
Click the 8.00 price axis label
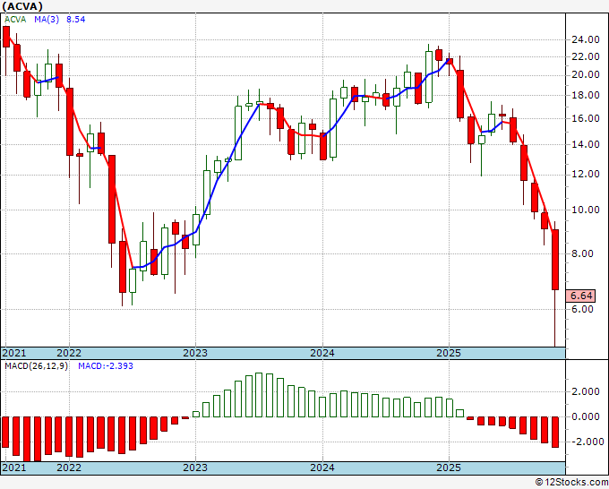click(x=582, y=253)
